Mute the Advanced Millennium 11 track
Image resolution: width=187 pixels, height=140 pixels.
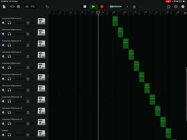click(x=3, y=112)
